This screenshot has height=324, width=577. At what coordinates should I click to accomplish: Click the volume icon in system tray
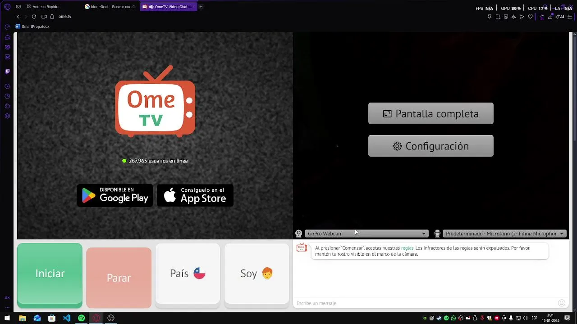coord(525,318)
